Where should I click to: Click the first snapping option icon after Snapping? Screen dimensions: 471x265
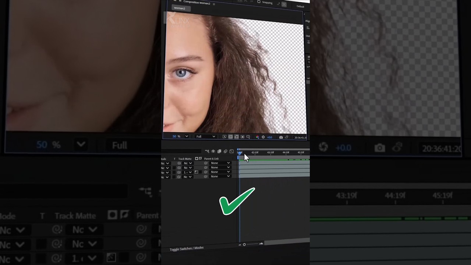click(278, 4)
